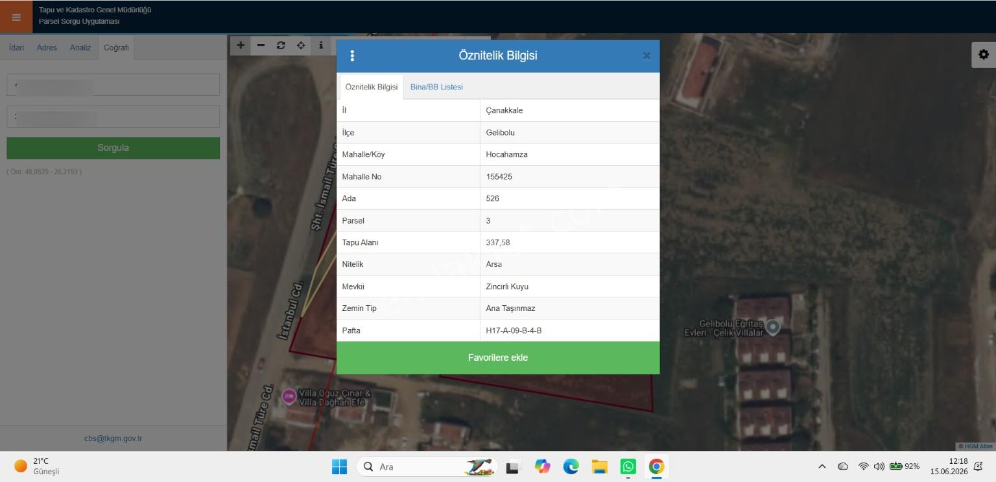Zoom out with the map minus icon

[x=261, y=45]
